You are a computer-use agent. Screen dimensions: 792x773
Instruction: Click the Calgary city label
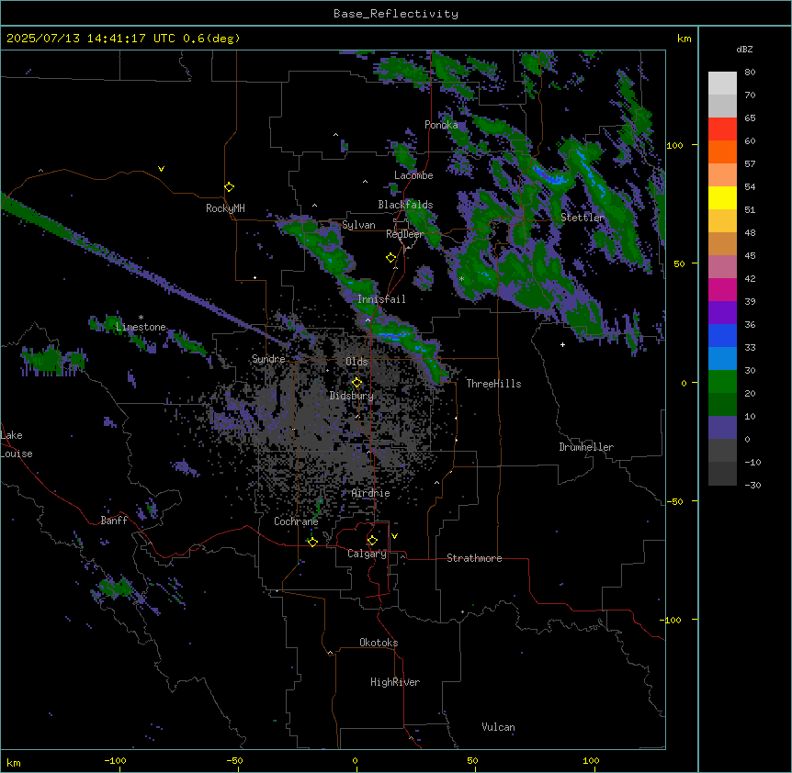point(367,554)
